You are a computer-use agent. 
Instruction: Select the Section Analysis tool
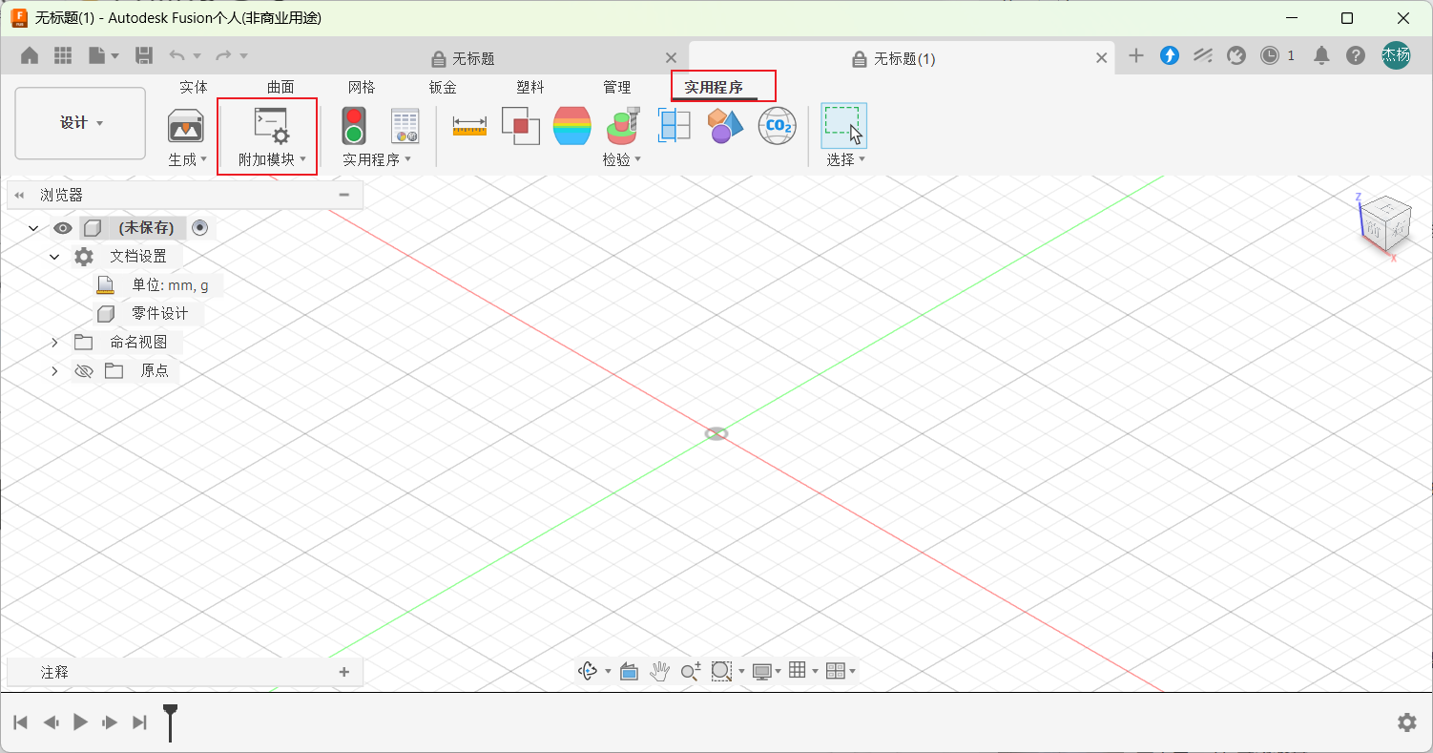pyautogui.click(x=674, y=126)
